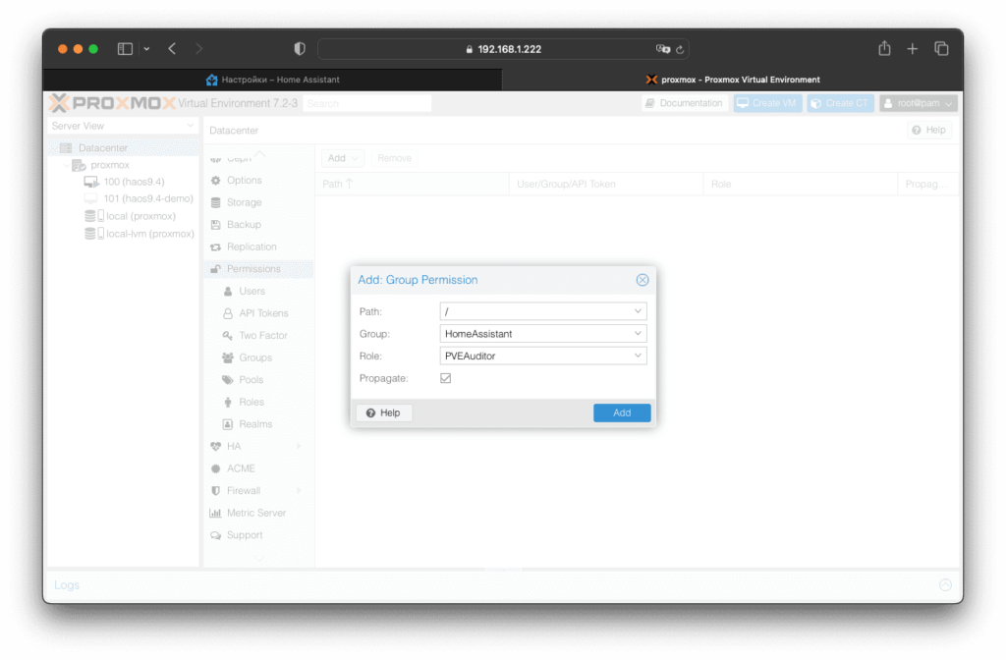Click the blue Add button
Image resolution: width=1006 pixels, height=660 pixels.
[x=622, y=413]
